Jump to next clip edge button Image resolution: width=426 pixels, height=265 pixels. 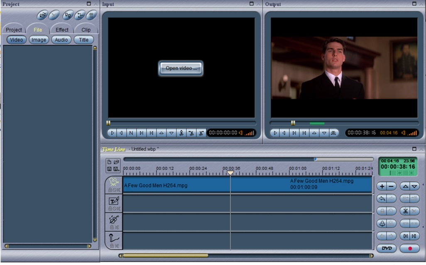(x=414, y=236)
